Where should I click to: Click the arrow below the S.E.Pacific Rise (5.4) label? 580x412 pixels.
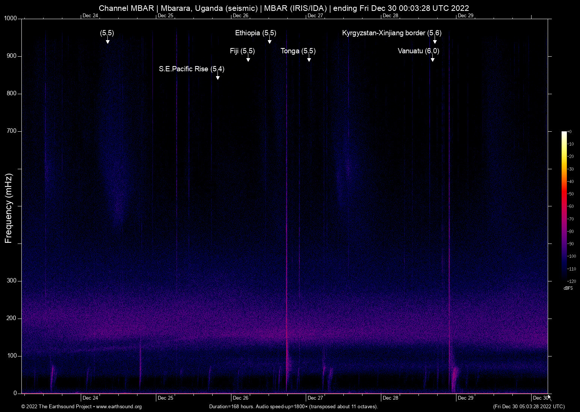coord(217,77)
